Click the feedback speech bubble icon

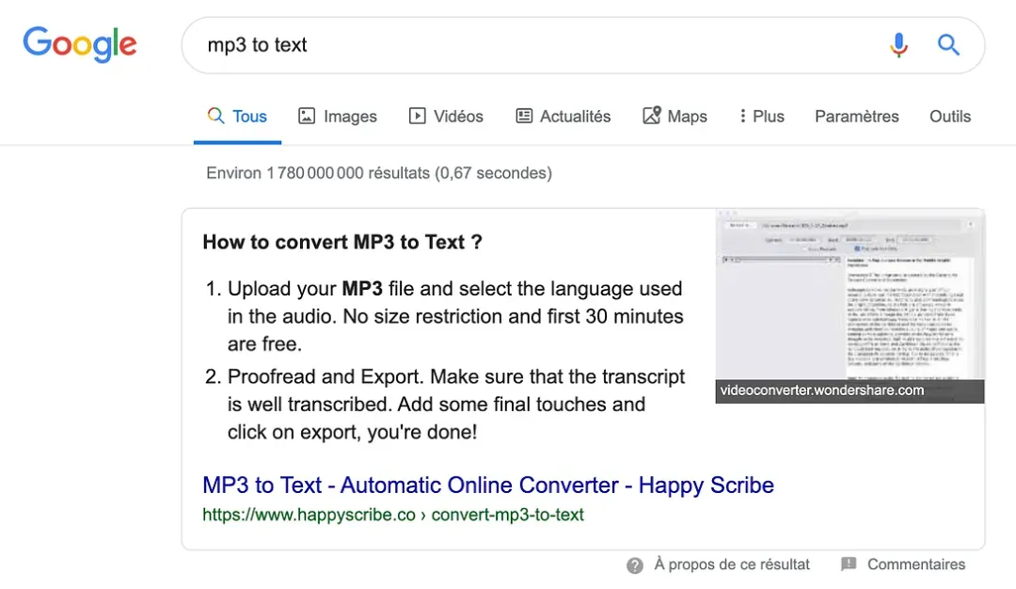(x=849, y=565)
